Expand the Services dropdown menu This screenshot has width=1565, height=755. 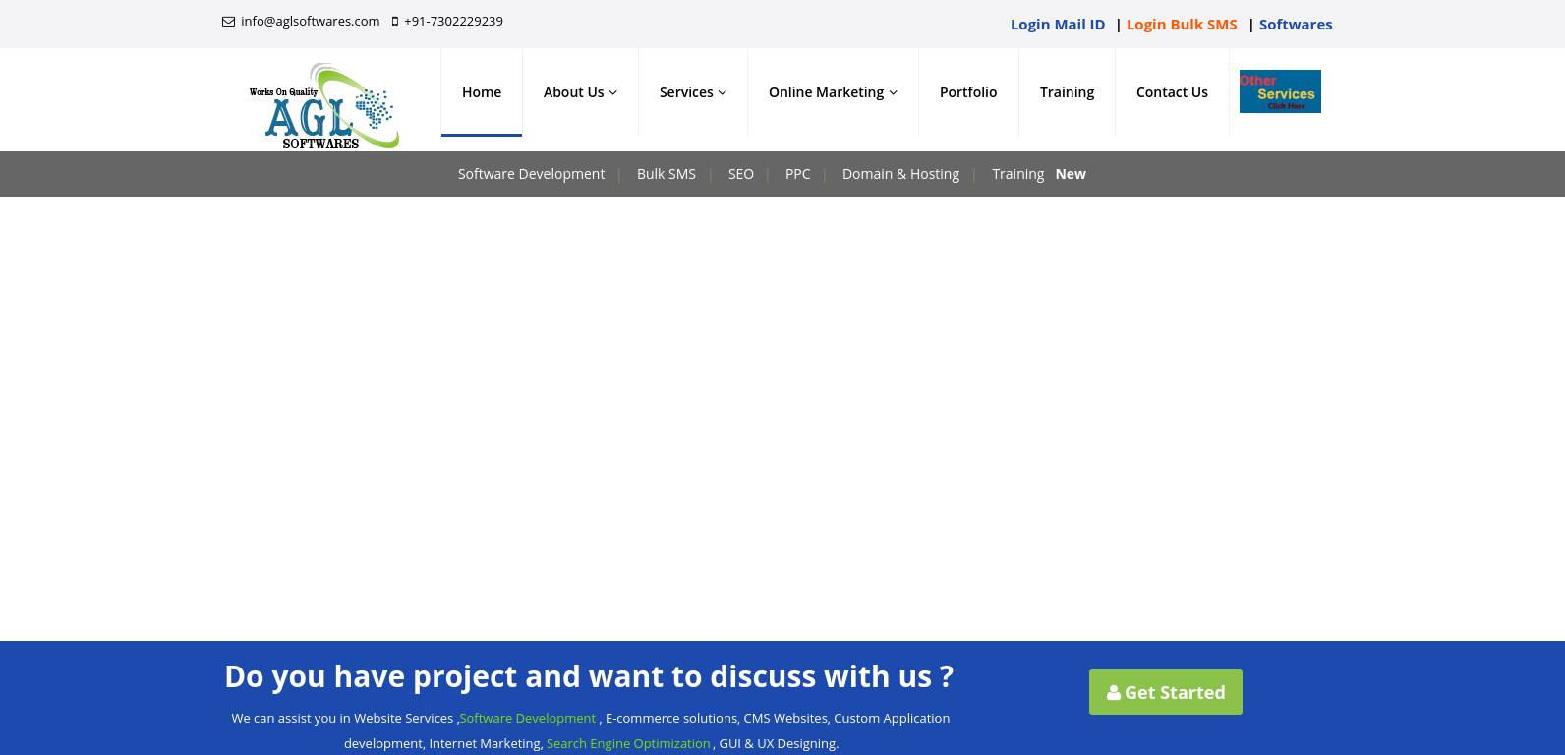click(692, 92)
